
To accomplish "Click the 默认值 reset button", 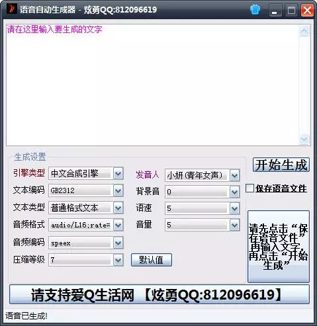I will point(152,260).
